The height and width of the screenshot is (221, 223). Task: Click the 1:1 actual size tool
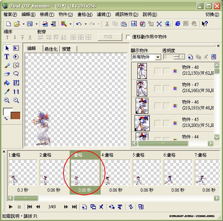coord(16,92)
